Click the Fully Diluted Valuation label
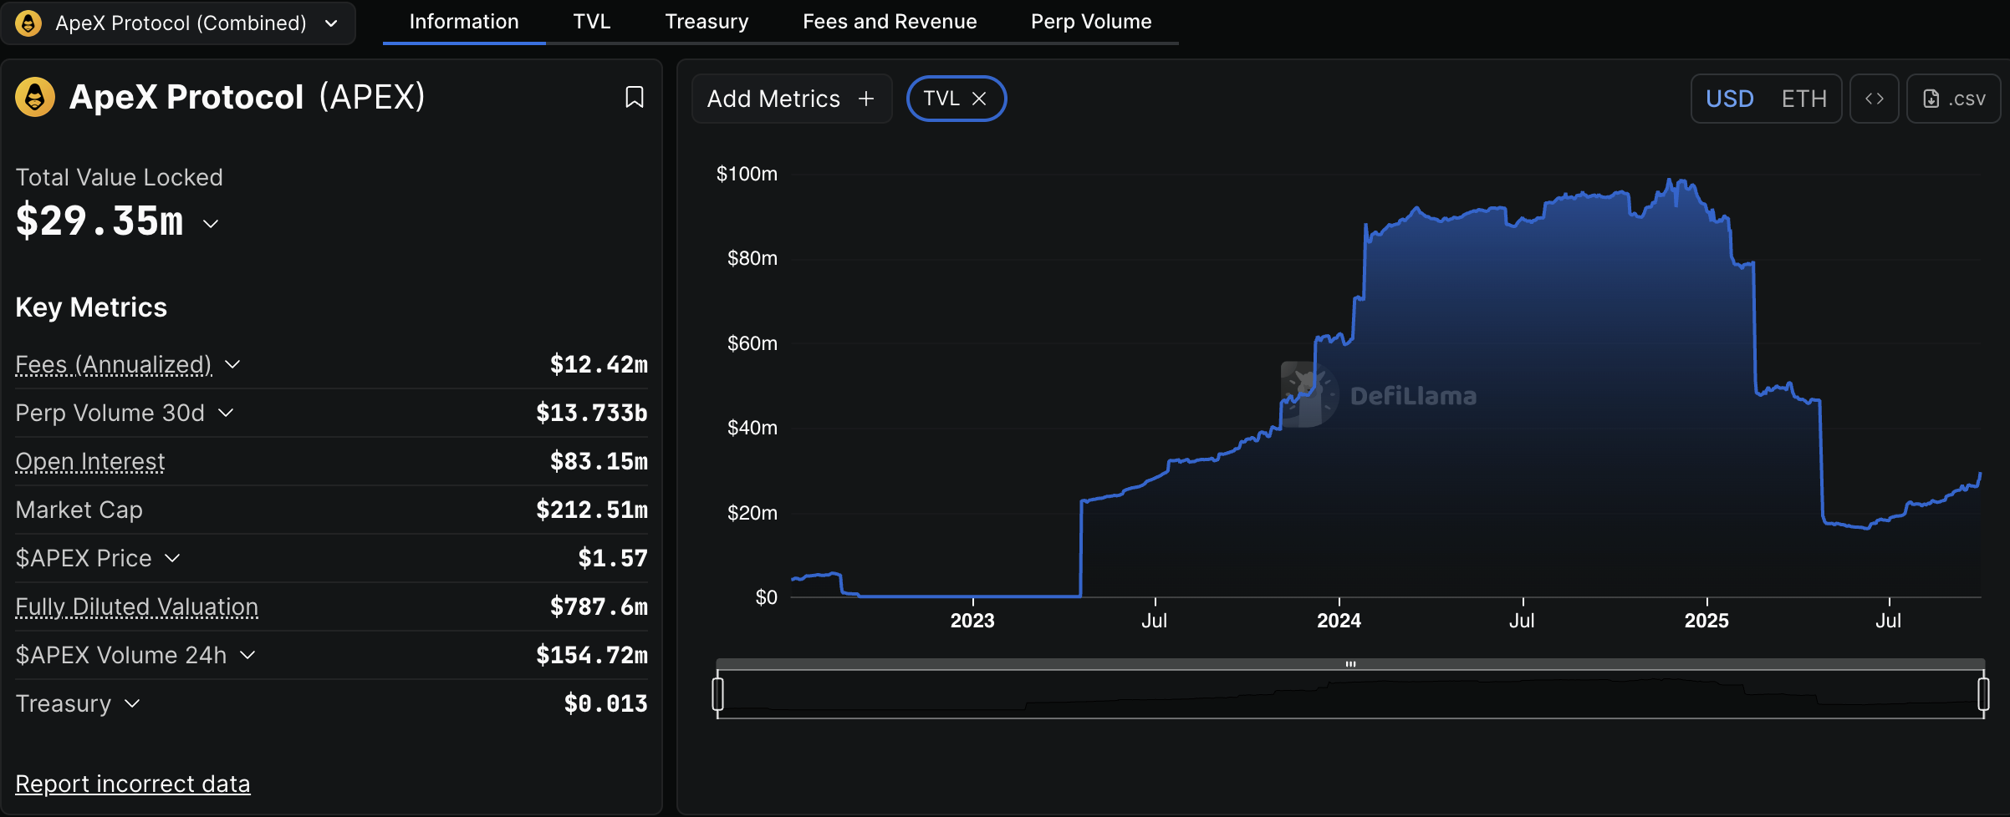Screen dimensions: 2010x817 [x=137, y=606]
